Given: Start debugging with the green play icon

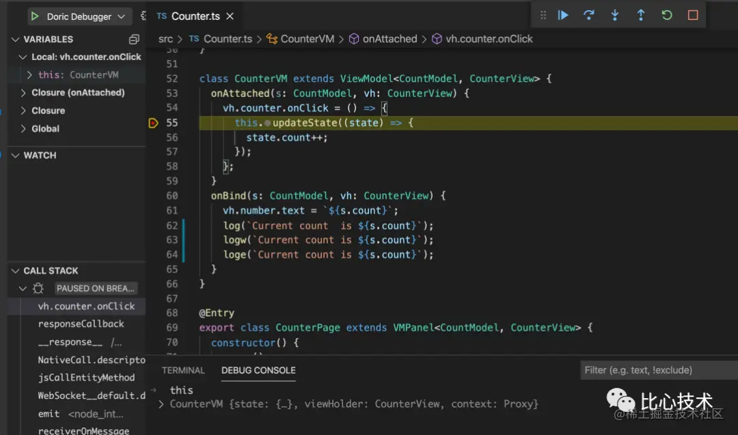Looking at the screenshot, I should 34,16.
